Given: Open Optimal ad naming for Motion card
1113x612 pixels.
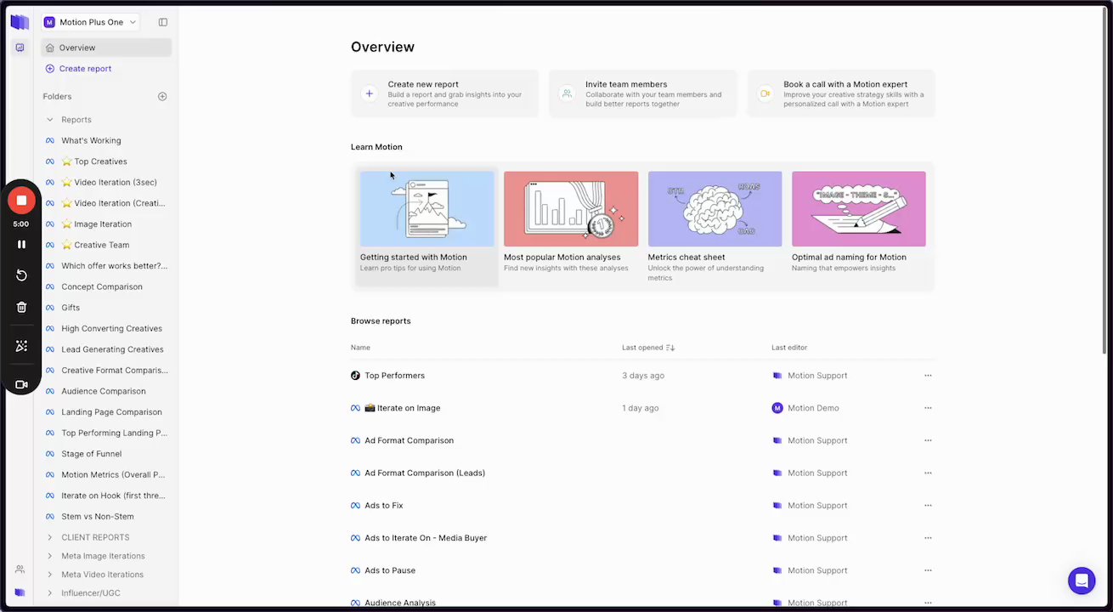Looking at the screenshot, I should point(859,223).
